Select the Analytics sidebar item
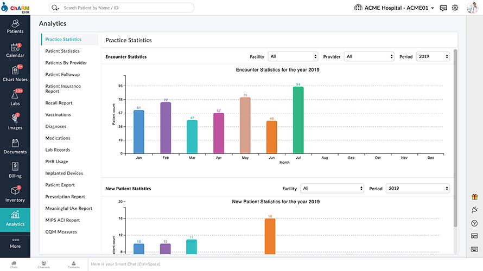Viewport: 483px width, 271px height. tap(15, 220)
